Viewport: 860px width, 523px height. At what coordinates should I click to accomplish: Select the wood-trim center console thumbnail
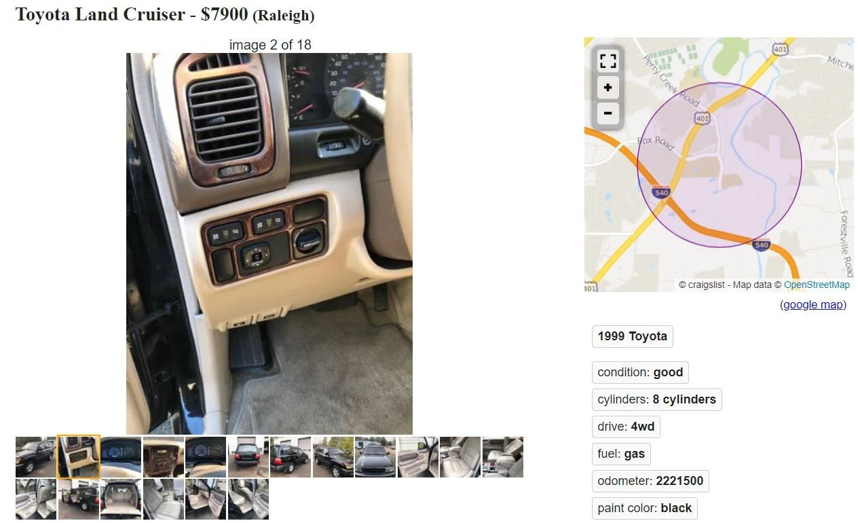164,456
